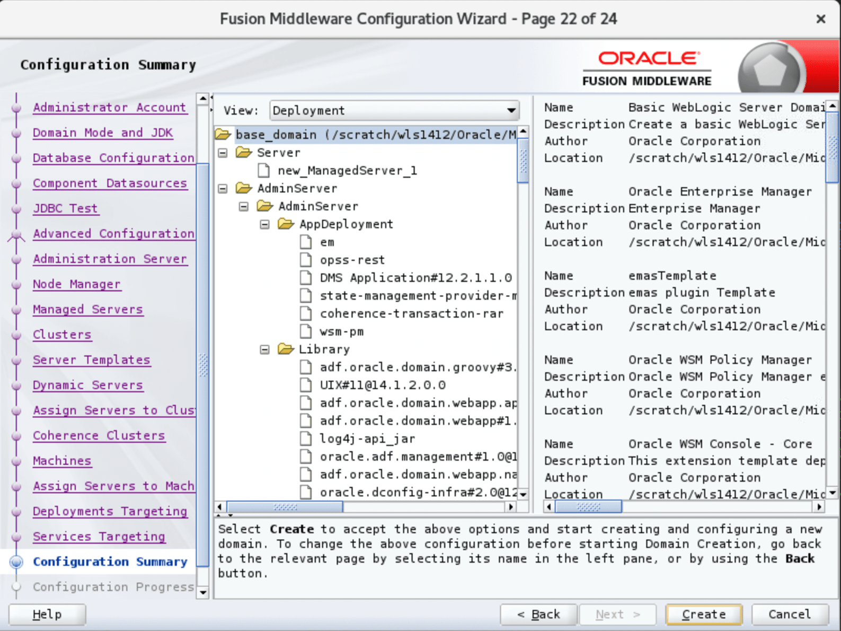Viewport: 841px width, 631px height.
Task: Open the Deployments Targeting step
Action: pyautogui.click(x=110, y=511)
